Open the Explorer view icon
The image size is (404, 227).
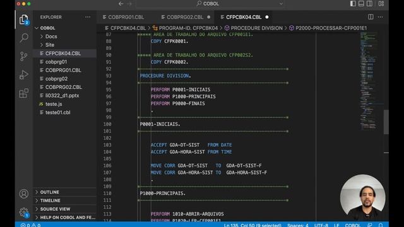(x=24, y=20)
